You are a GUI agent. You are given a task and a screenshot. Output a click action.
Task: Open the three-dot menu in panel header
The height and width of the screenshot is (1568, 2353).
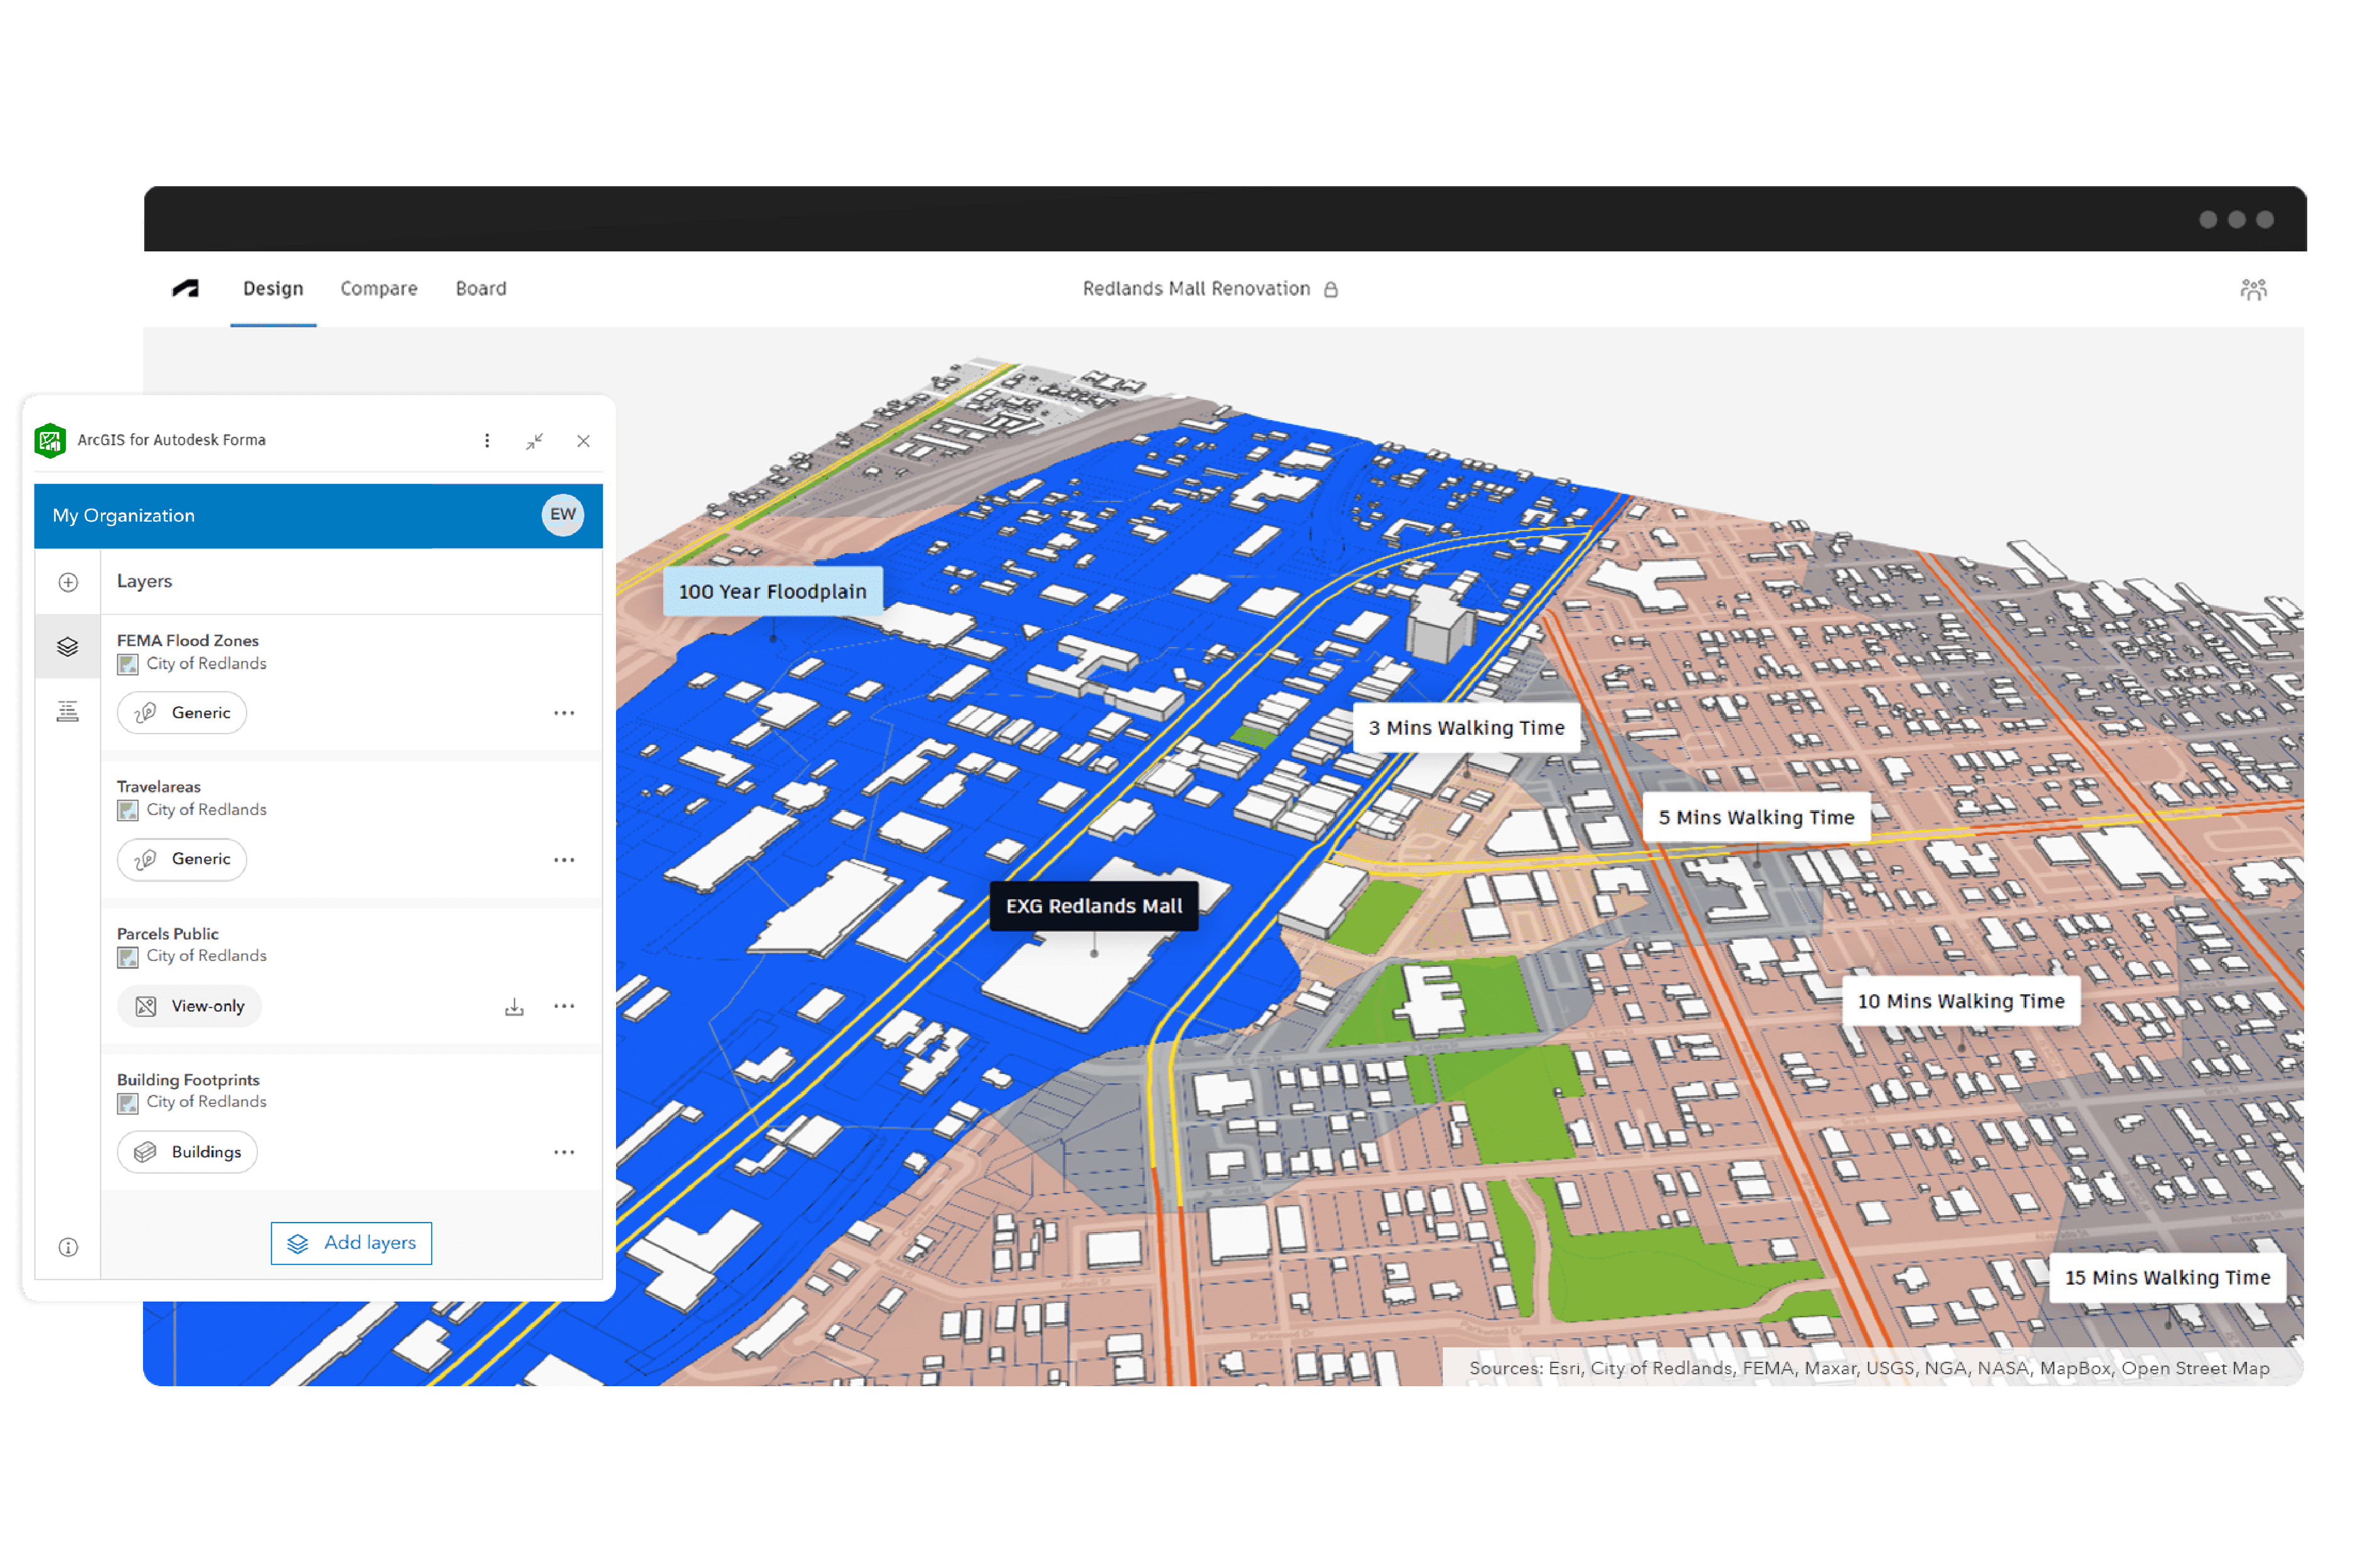[487, 440]
